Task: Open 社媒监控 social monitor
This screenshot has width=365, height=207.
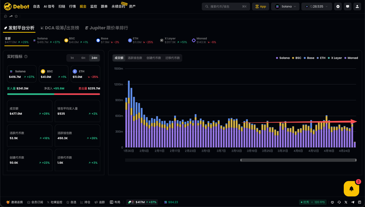Action: (x=55, y=202)
